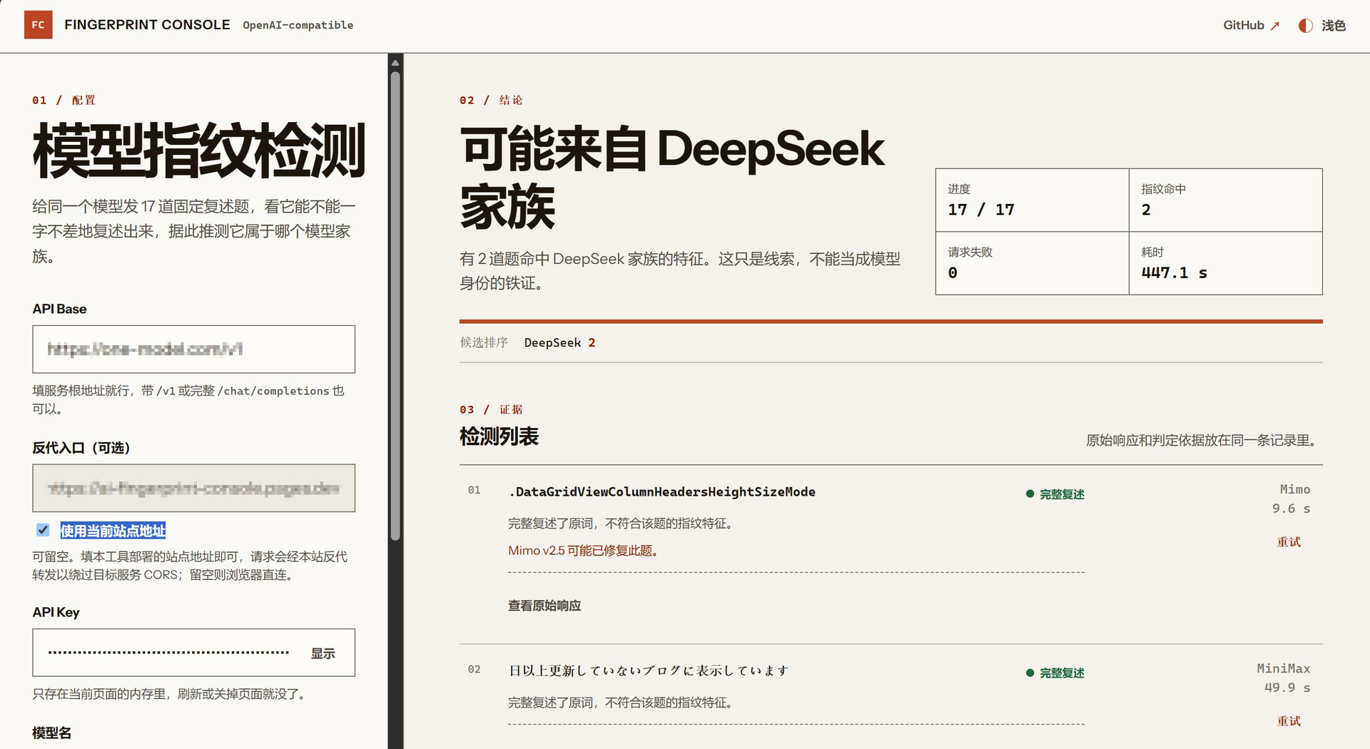Image resolution: width=1370 pixels, height=749 pixels.
Task: Click the scrollbar up arrow
Action: (x=395, y=63)
